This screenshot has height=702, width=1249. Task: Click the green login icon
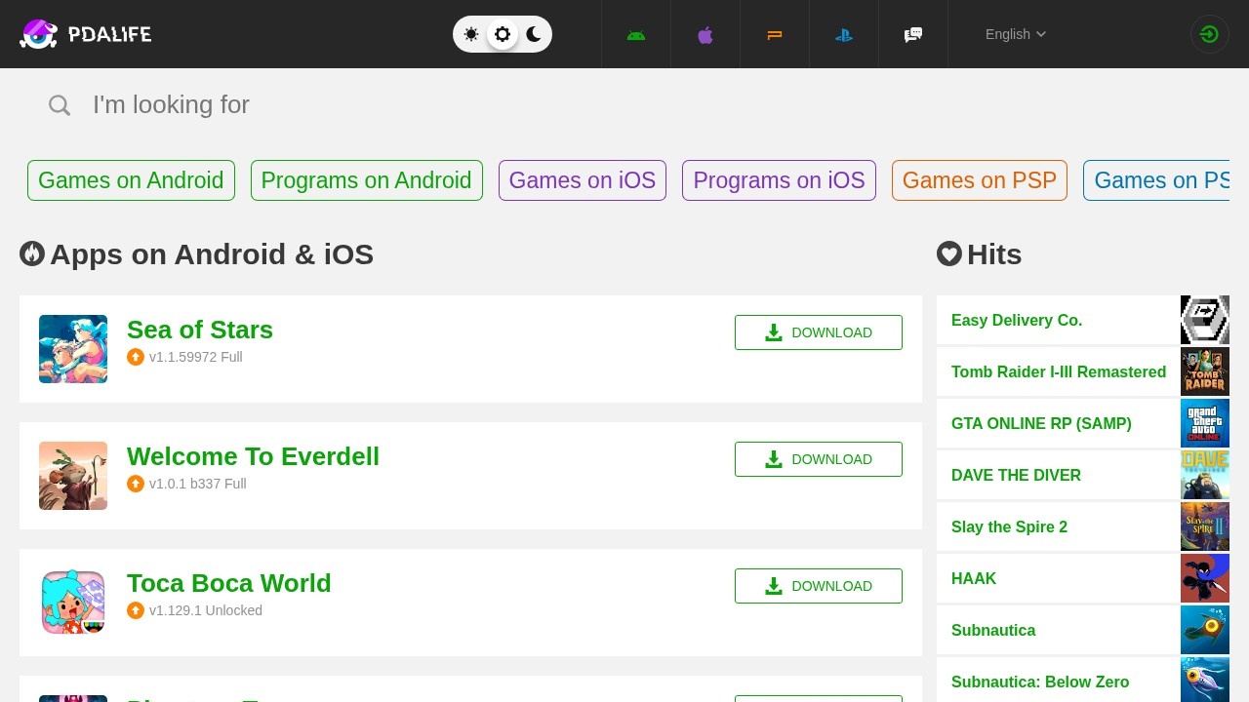tap(1210, 34)
